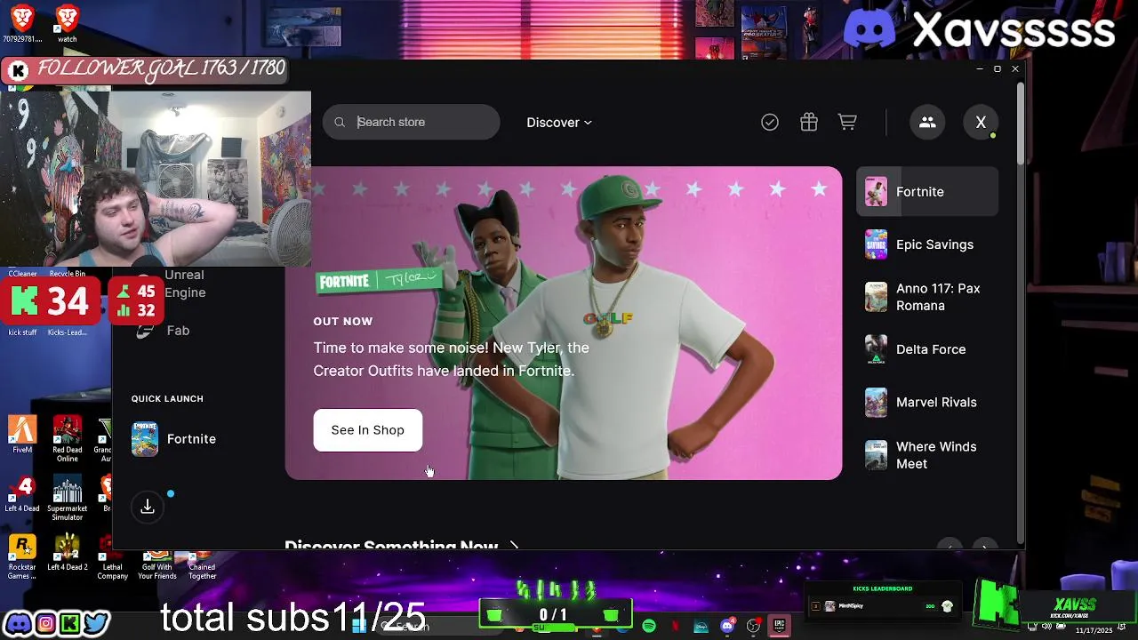Click the search magnifier icon
This screenshot has width=1138, height=640.
pos(340,123)
